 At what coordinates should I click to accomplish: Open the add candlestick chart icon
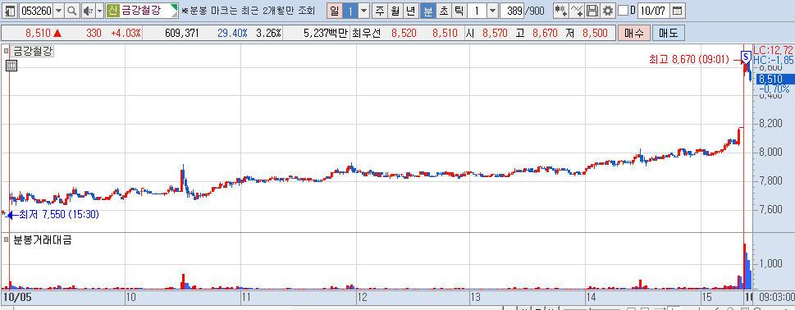coord(560,10)
